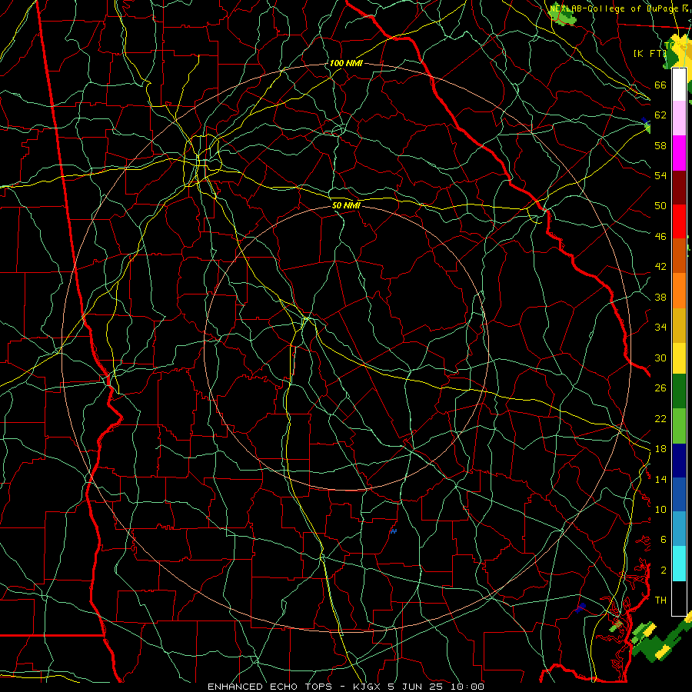The width and height of the screenshot is (692, 692).
Task: Click the "58" scale value
Action: pyautogui.click(x=660, y=145)
